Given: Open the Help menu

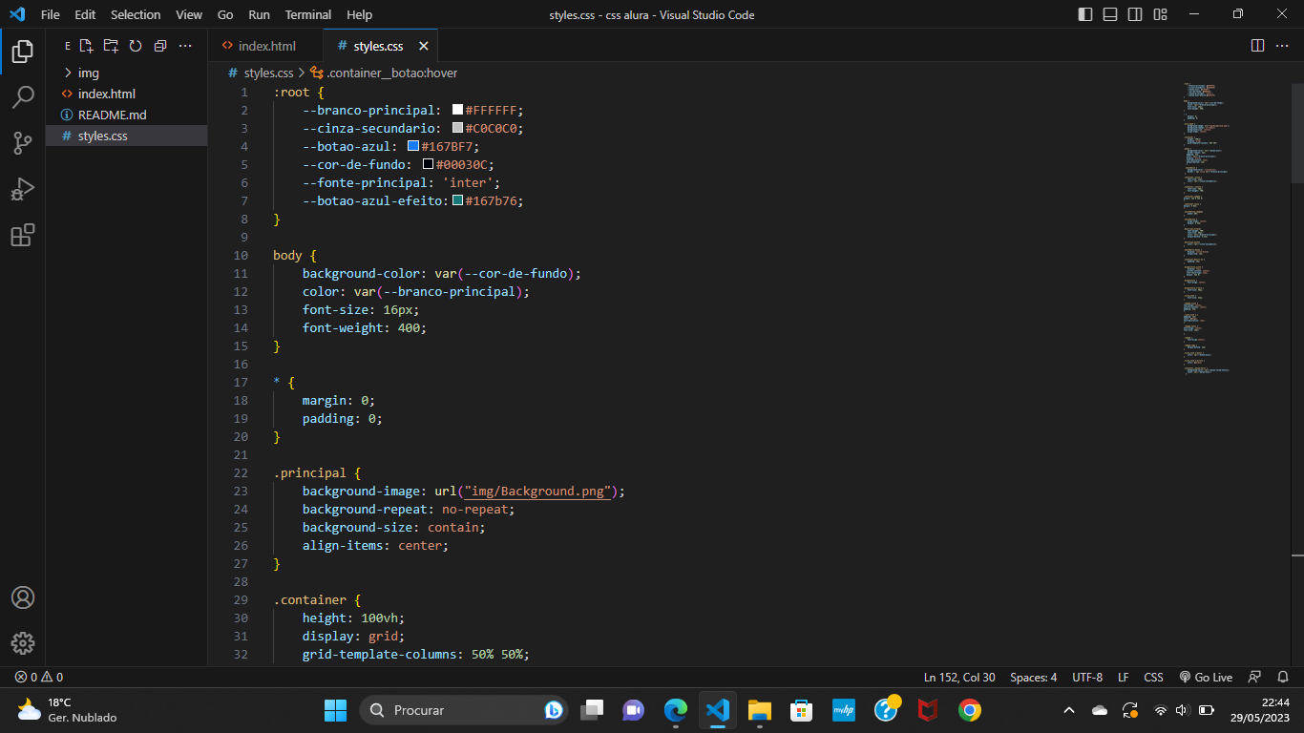Looking at the screenshot, I should [360, 14].
